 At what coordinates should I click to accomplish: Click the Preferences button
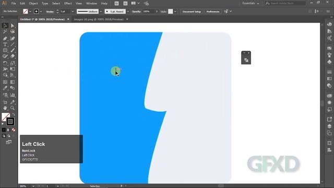click(x=213, y=11)
